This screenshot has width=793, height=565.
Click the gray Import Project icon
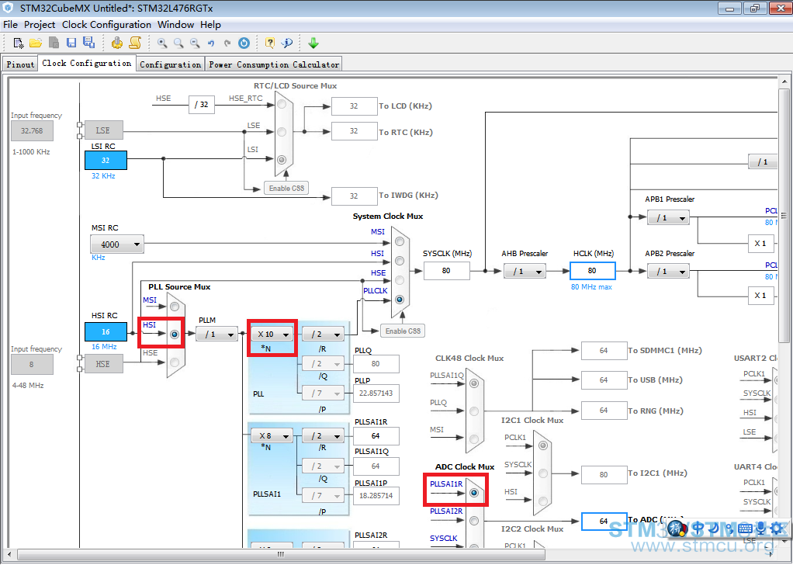(54, 43)
